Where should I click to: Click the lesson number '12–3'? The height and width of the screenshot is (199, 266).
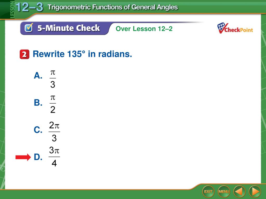pos(30,7)
